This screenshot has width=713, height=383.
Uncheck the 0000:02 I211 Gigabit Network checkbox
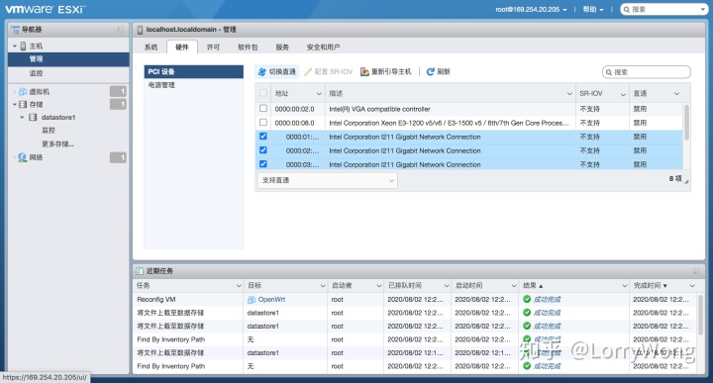(263, 149)
